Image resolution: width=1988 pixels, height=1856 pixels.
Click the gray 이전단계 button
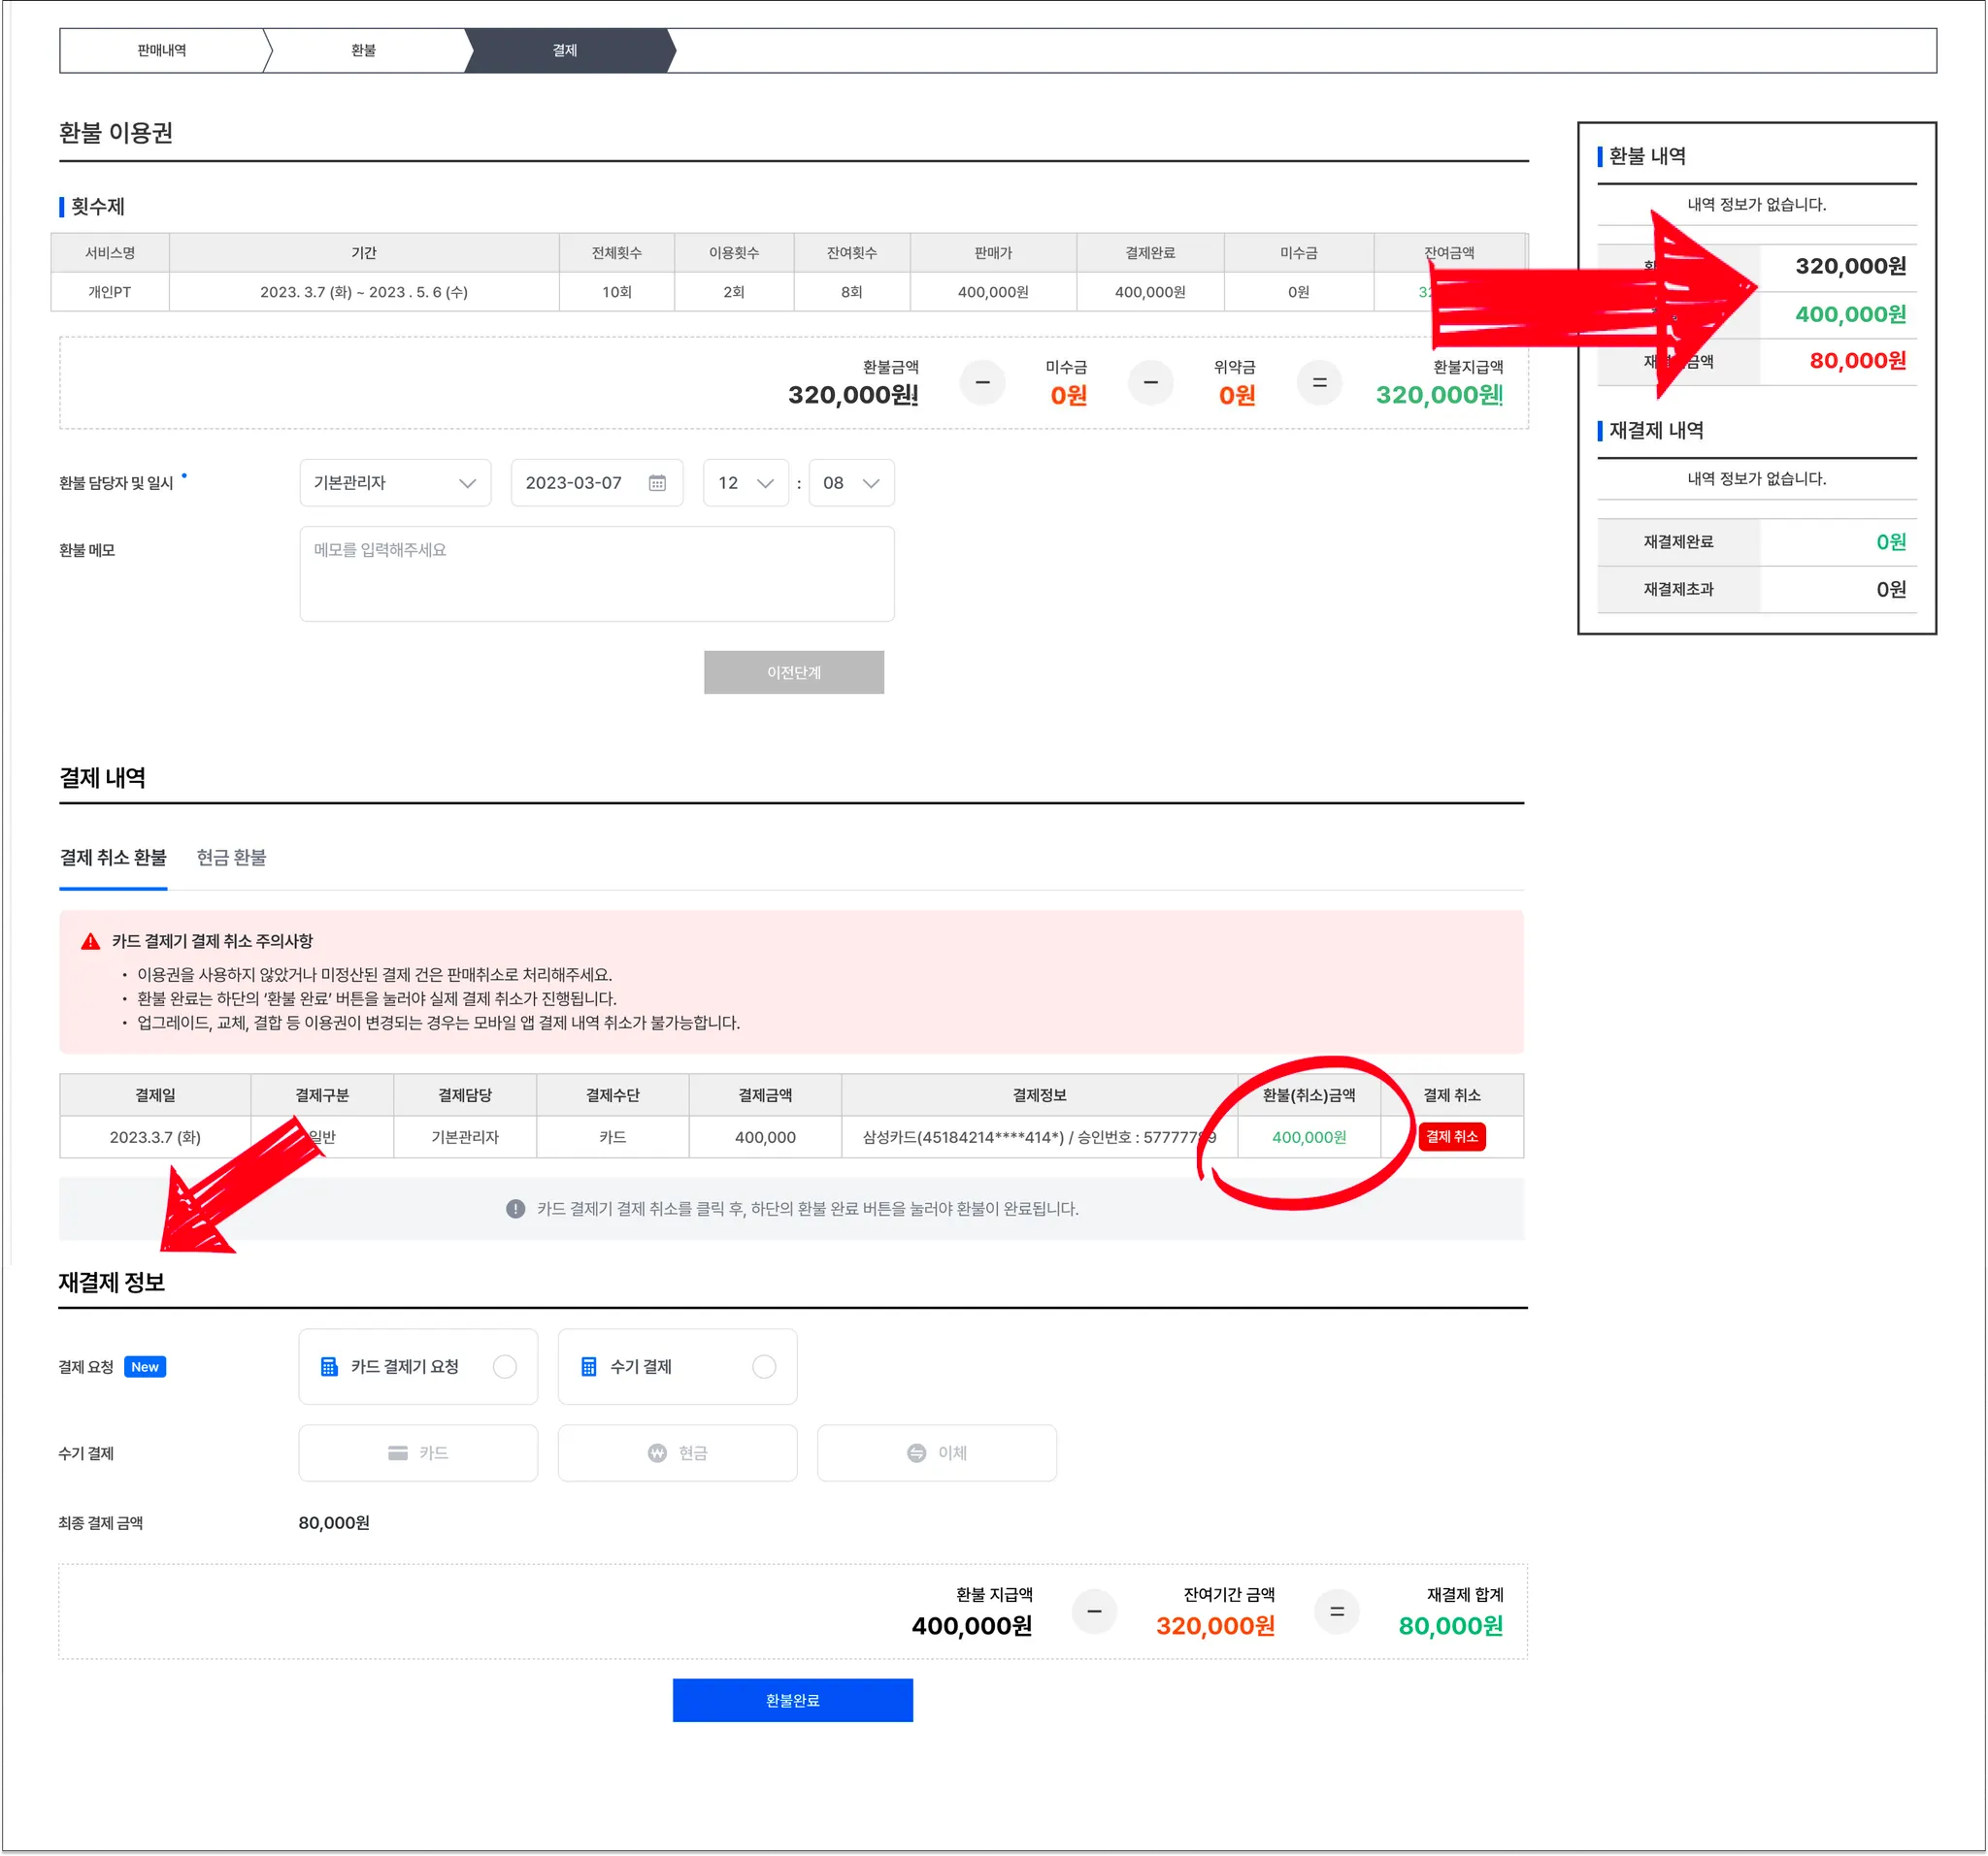click(793, 671)
